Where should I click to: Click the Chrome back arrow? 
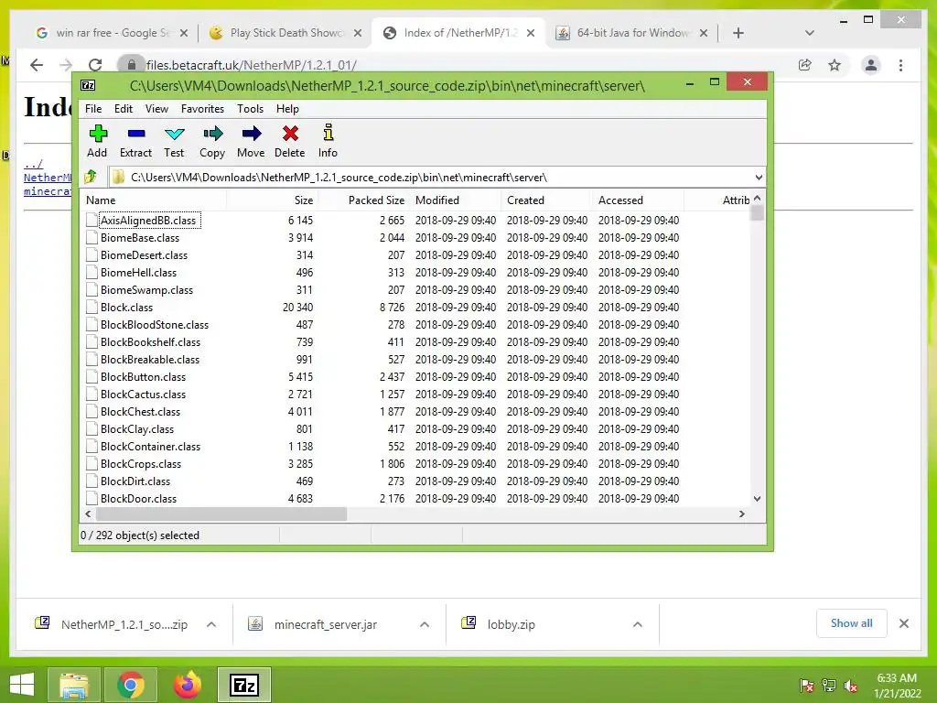tap(37, 65)
